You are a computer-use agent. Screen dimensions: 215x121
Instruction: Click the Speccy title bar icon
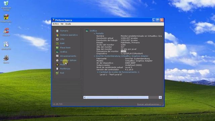click(x=53, y=20)
